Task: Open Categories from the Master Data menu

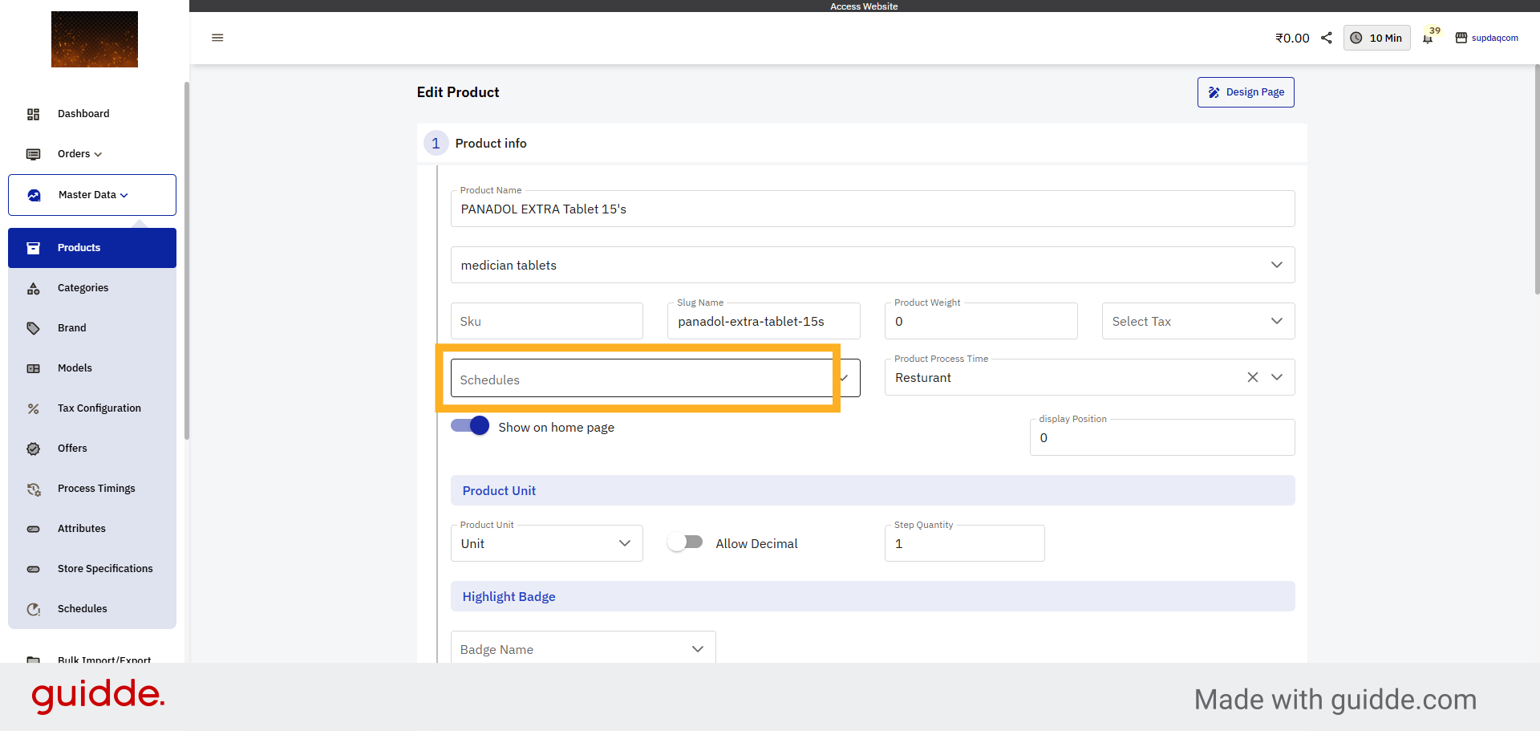Action: [x=83, y=287]
